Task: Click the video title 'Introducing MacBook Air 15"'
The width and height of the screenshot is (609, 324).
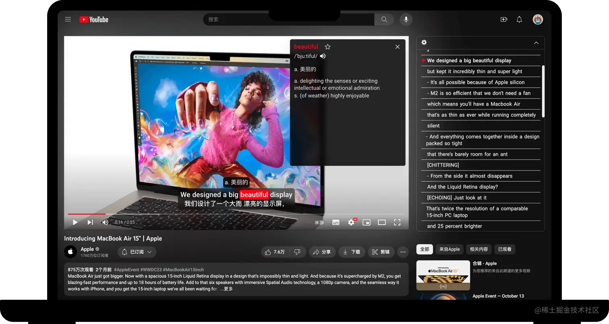Action: (x=113, y=238)
